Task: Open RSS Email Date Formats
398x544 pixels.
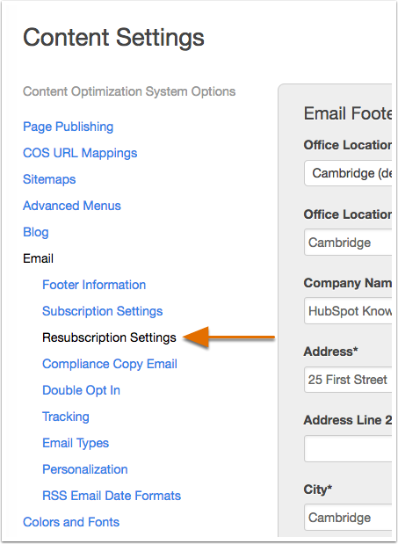Action: click(112, 496)
